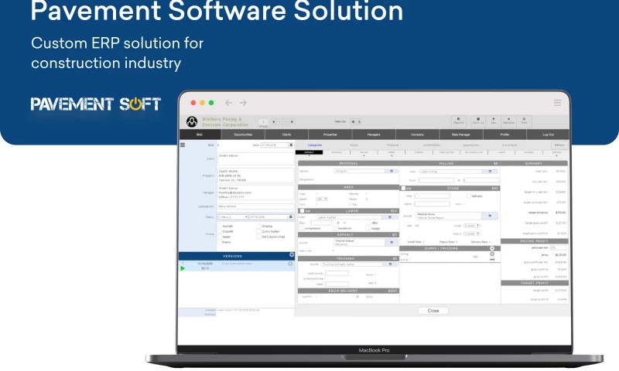The image size is (619, 371).
Task: Go to next record arrow
Action: pyautogui.click(x=286, y=122)
